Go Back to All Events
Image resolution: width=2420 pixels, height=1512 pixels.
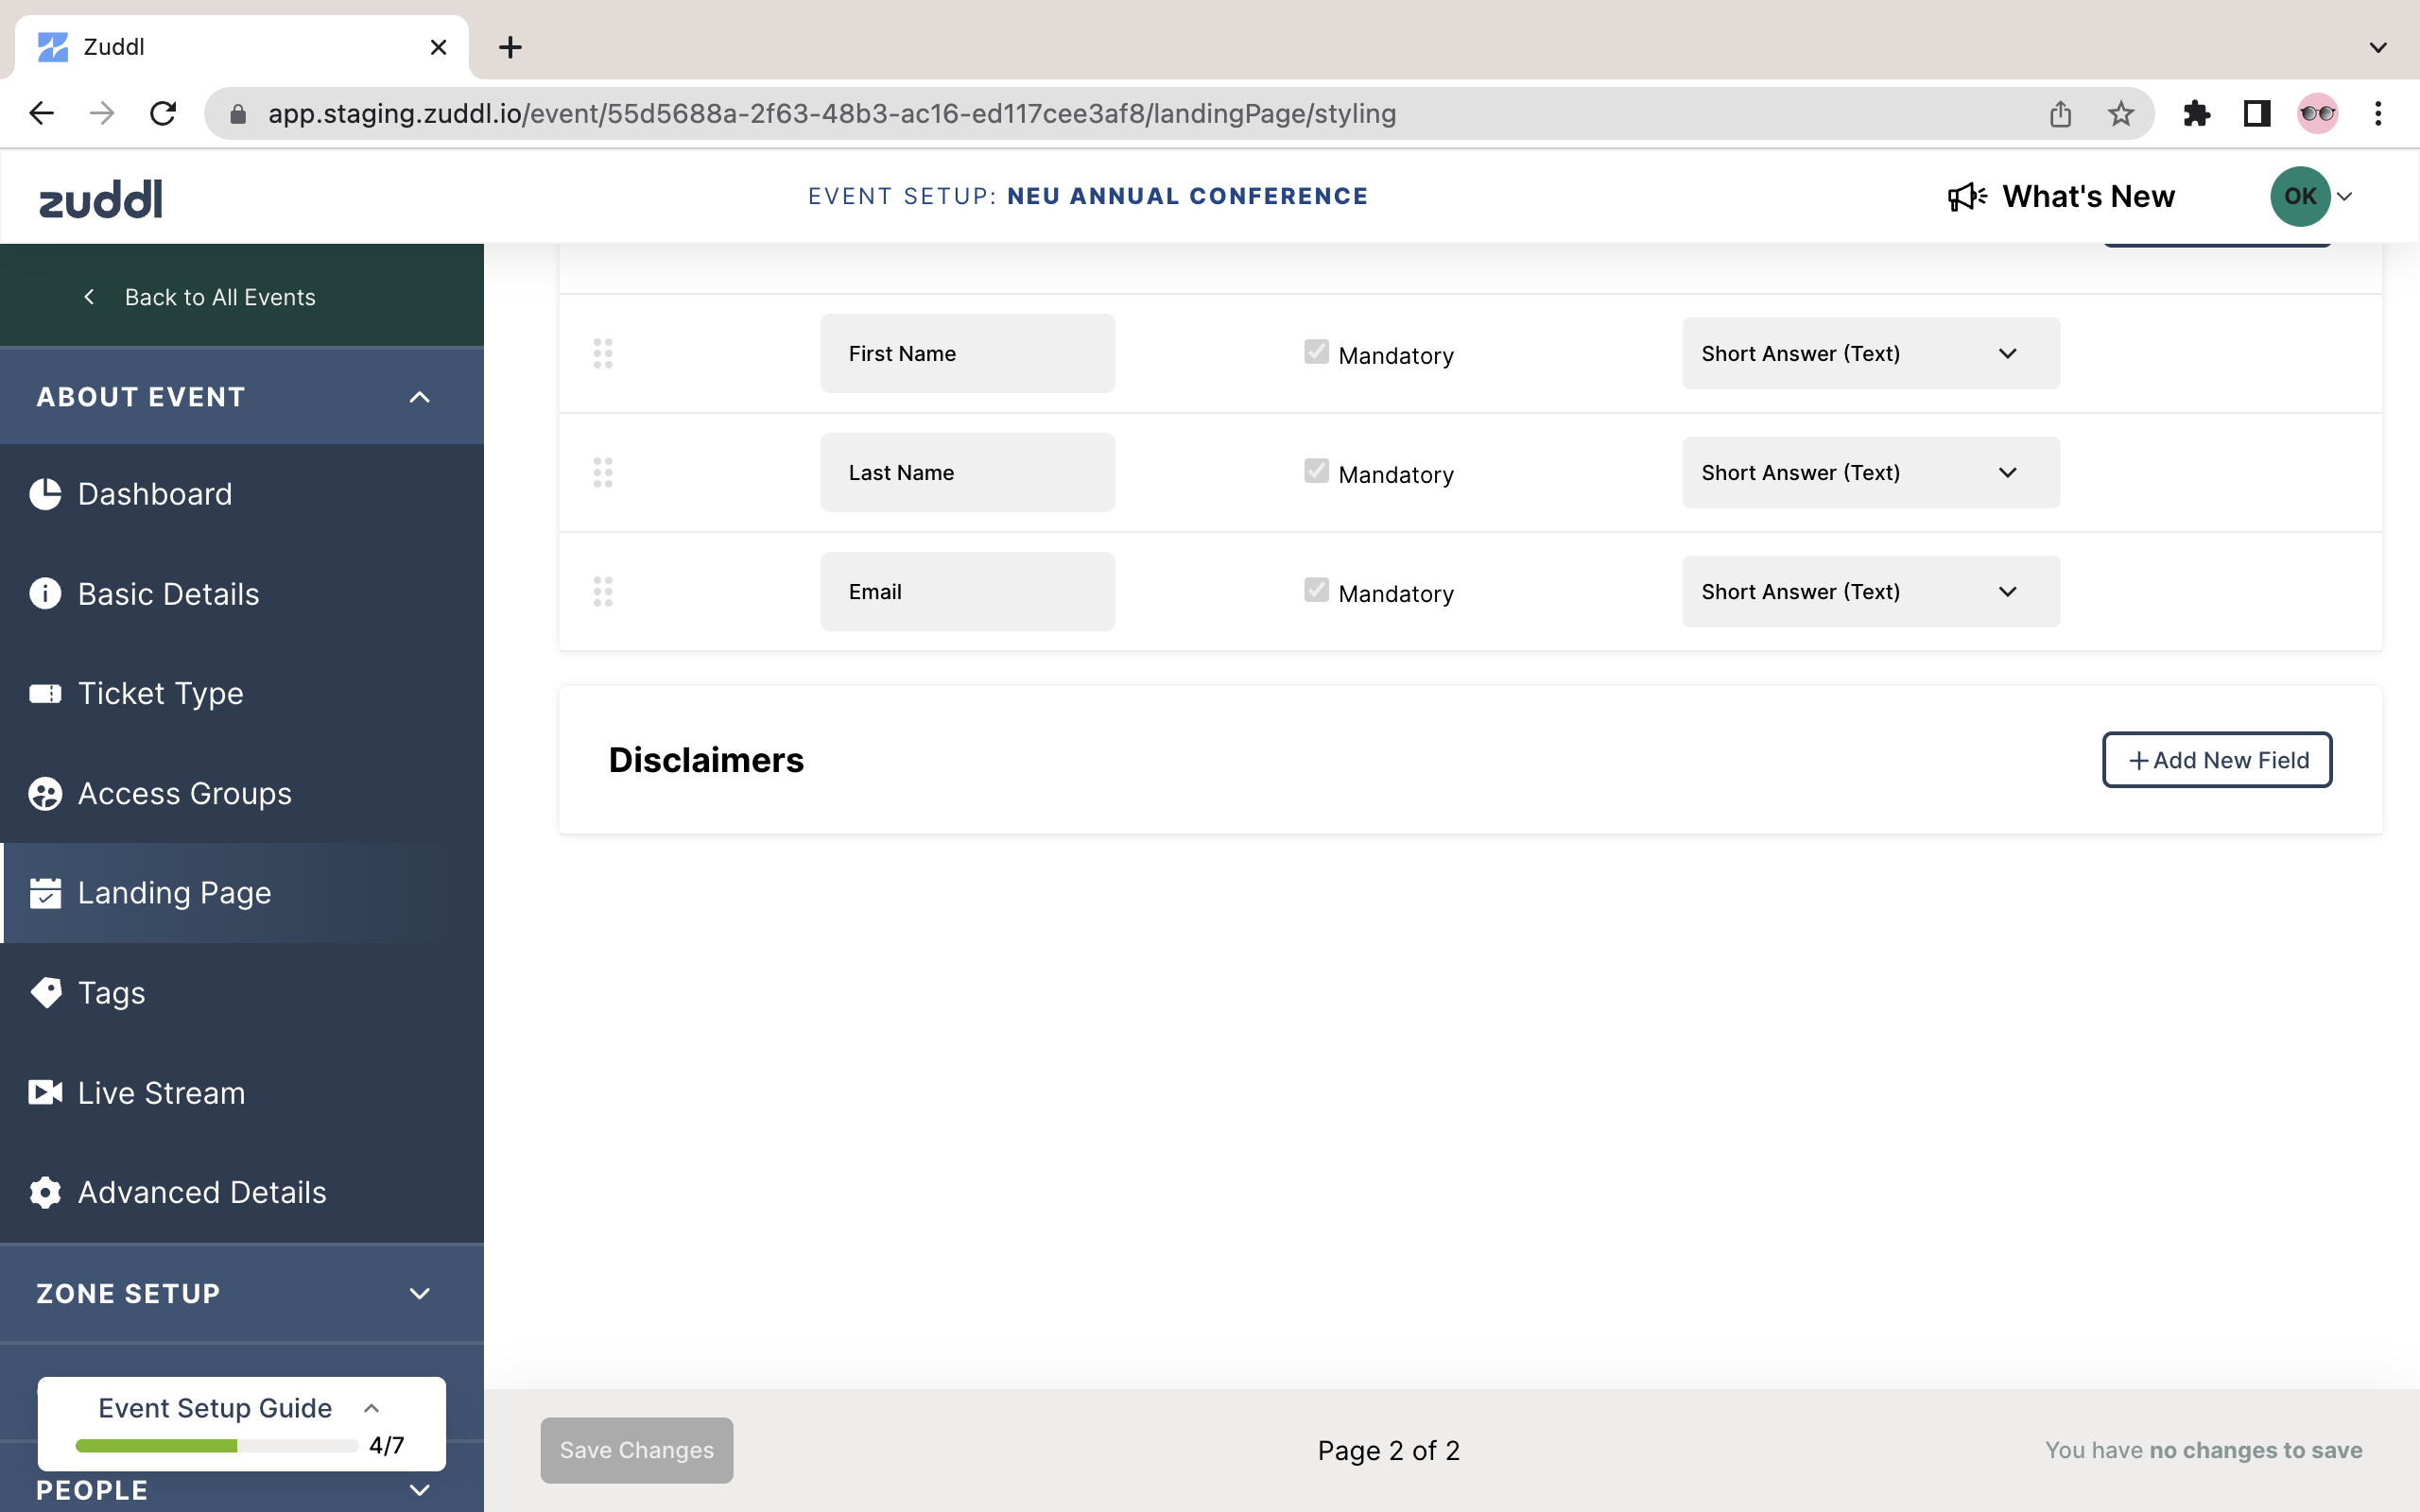(x=219, y=297)
